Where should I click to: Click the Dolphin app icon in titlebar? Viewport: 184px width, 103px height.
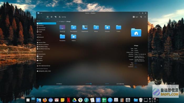click(38, 13)
